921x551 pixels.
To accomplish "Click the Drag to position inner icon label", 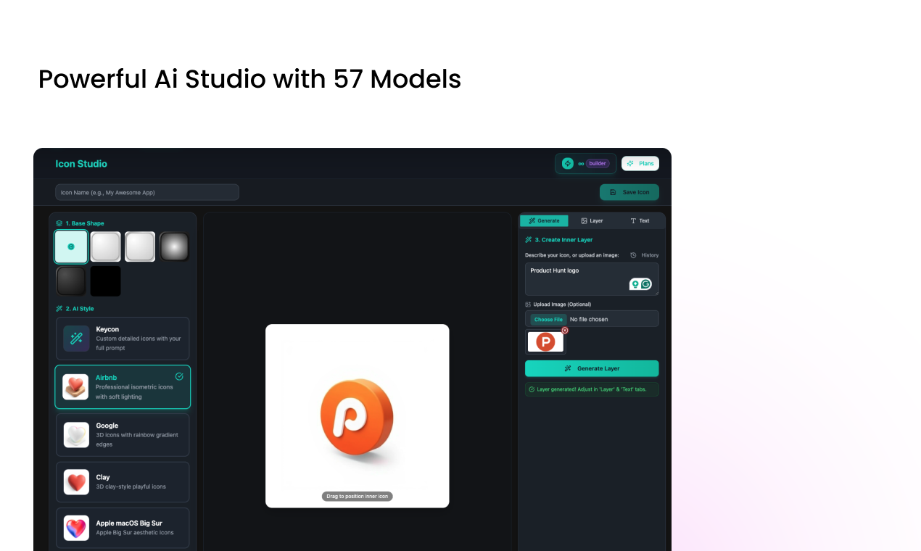I will pos(358,497).
